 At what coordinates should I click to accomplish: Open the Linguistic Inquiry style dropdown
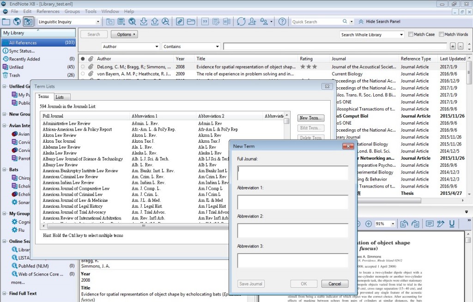(98, 22)
